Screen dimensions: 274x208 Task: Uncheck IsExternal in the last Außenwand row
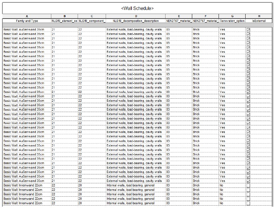click(248, 181)
